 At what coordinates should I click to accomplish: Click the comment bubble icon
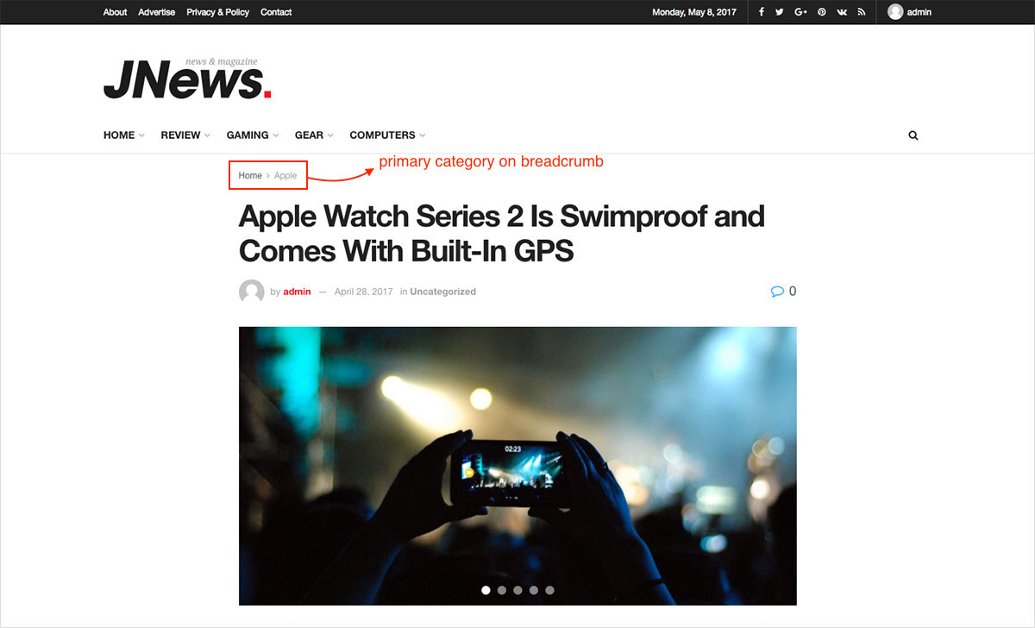click(x=777, y=292)
